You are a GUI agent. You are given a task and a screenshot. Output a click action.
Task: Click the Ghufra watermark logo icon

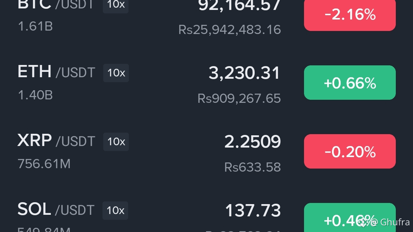pos(364,222)
